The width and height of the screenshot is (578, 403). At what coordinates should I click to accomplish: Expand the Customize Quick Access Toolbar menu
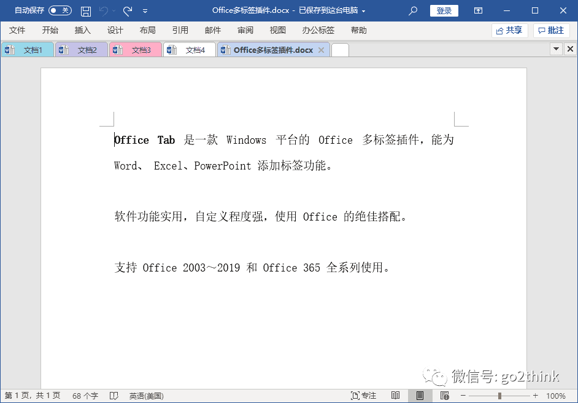coord(145,11)
